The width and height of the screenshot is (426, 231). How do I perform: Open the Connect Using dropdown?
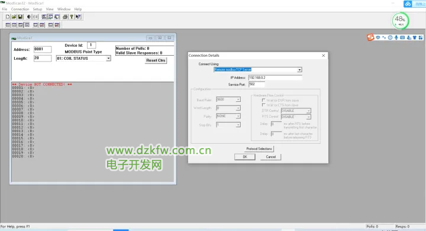coord(299,70)
